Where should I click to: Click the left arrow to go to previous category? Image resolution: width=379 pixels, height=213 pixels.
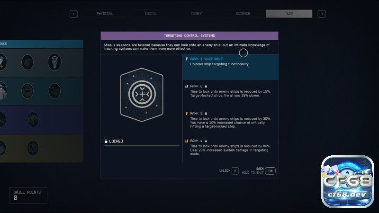pyautogui.click(x=74, y=14)
